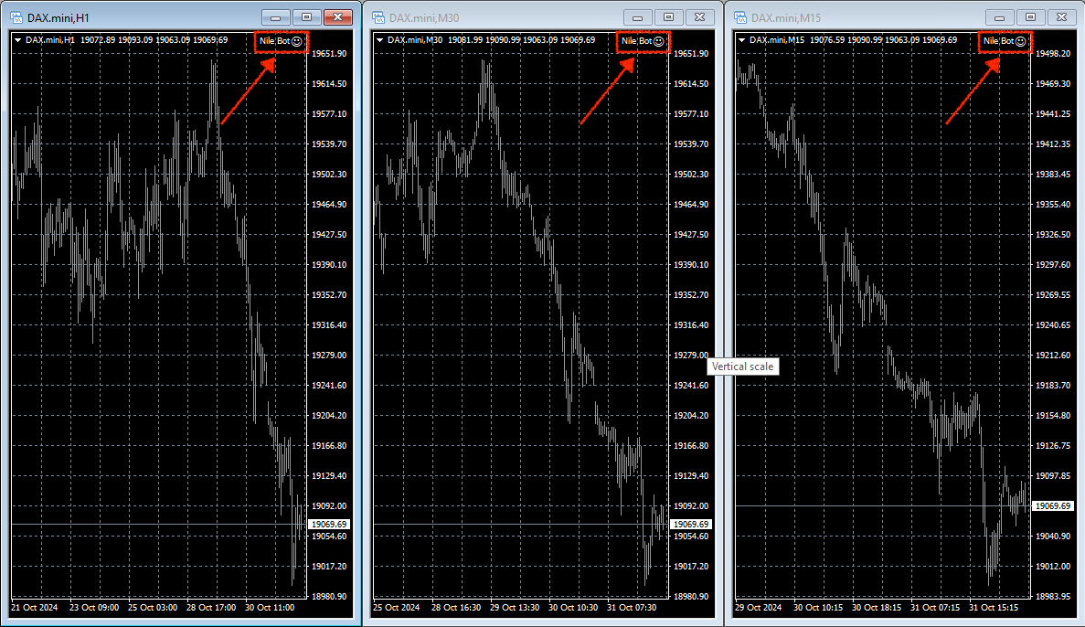
Task: Close the DAX.mini,H1 chart window
Action: point(337,16)
